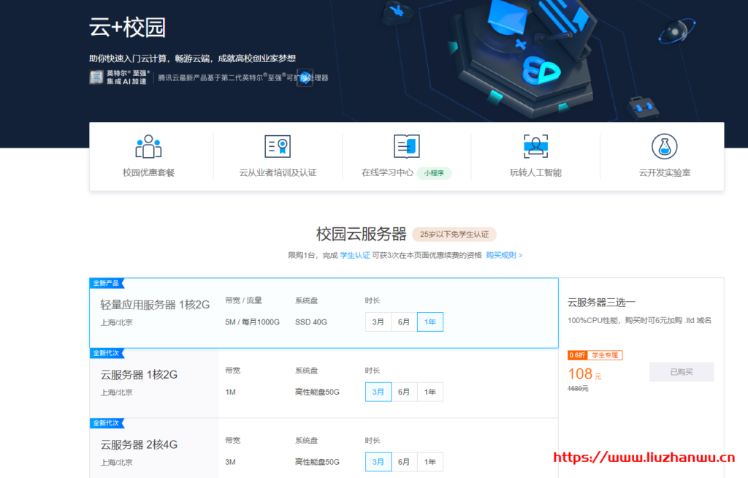This screenshot has height=478, width=748.
Task: Click the 全新产品 tag on 轻量应用服务器
Action: pyautogui.click(x=107, y=283)
